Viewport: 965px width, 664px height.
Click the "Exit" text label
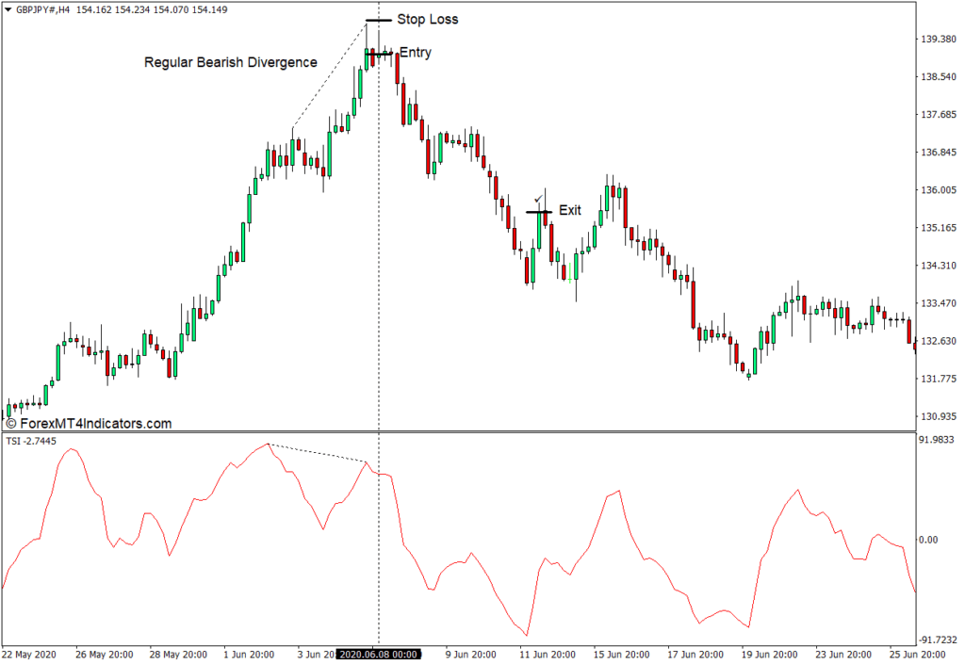point(570,210)
